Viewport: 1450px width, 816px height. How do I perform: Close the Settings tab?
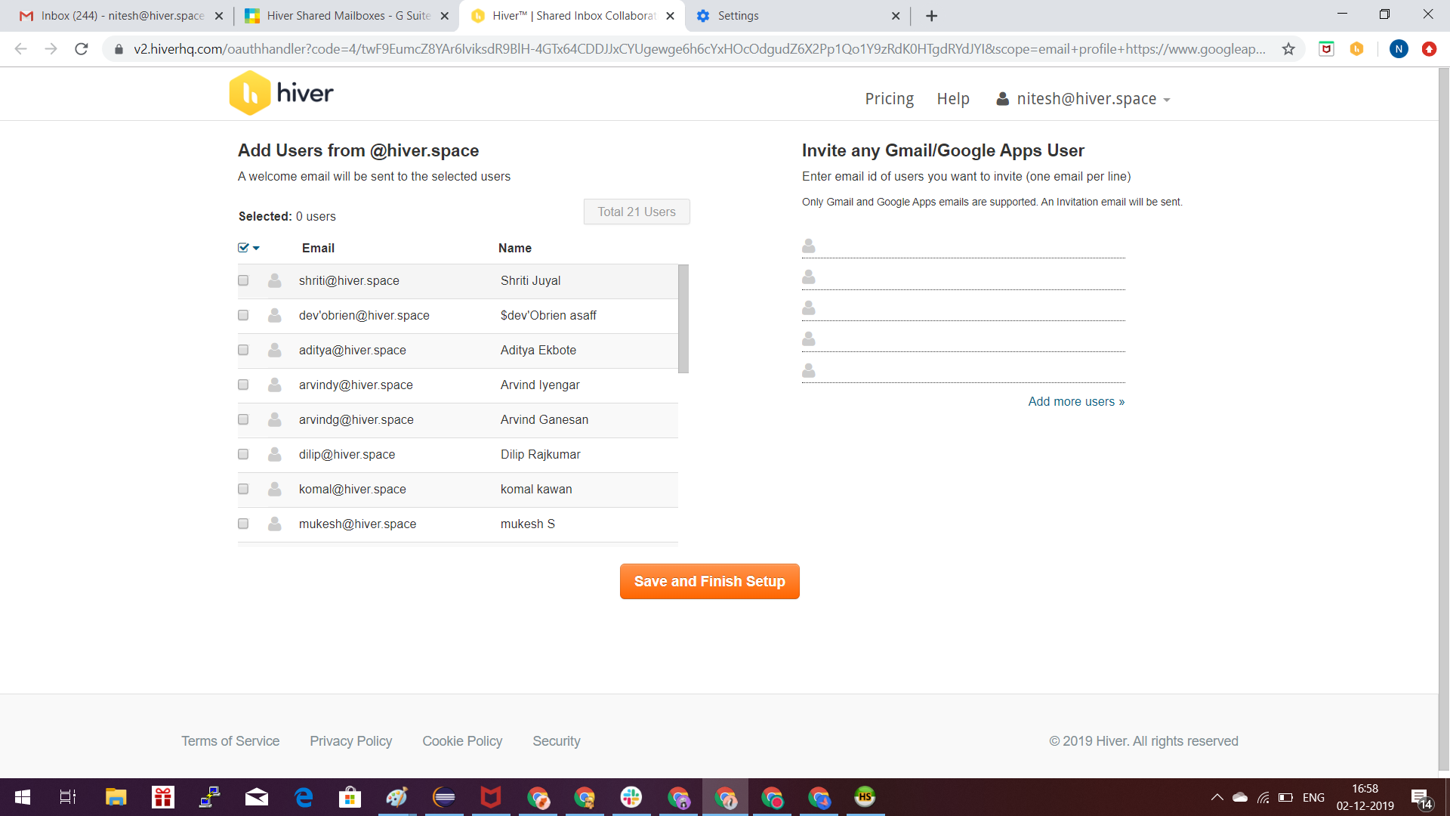(x=896, y=16)
